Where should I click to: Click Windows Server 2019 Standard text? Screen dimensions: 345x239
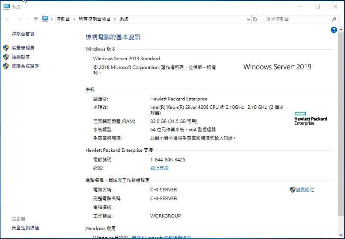pos(127,59)
